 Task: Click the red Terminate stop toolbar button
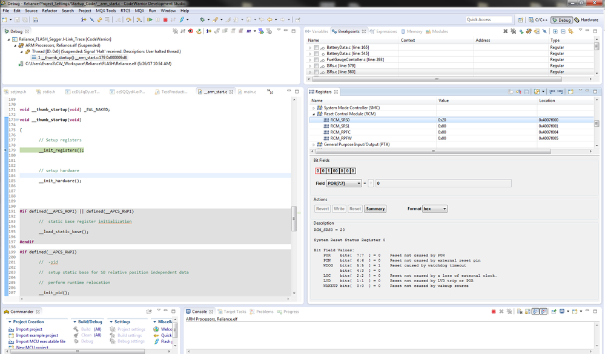(x=165, y=19)
